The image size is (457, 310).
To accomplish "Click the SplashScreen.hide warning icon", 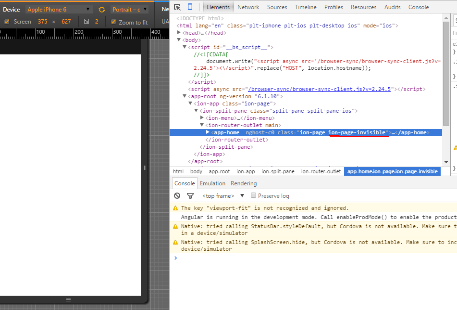I will [x=175, y=242].
